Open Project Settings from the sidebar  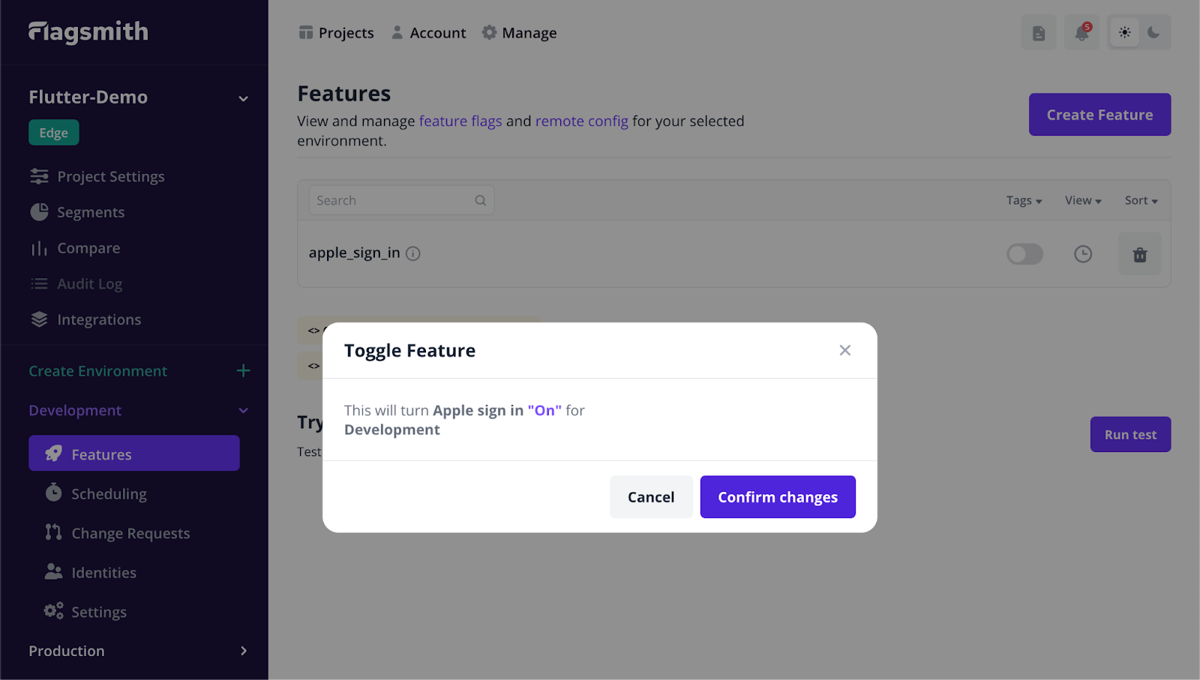pos(110,175)
